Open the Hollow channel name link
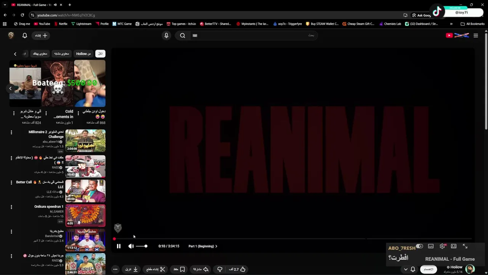488x275 pixels. pyautogui.click(x=456, y=267)
